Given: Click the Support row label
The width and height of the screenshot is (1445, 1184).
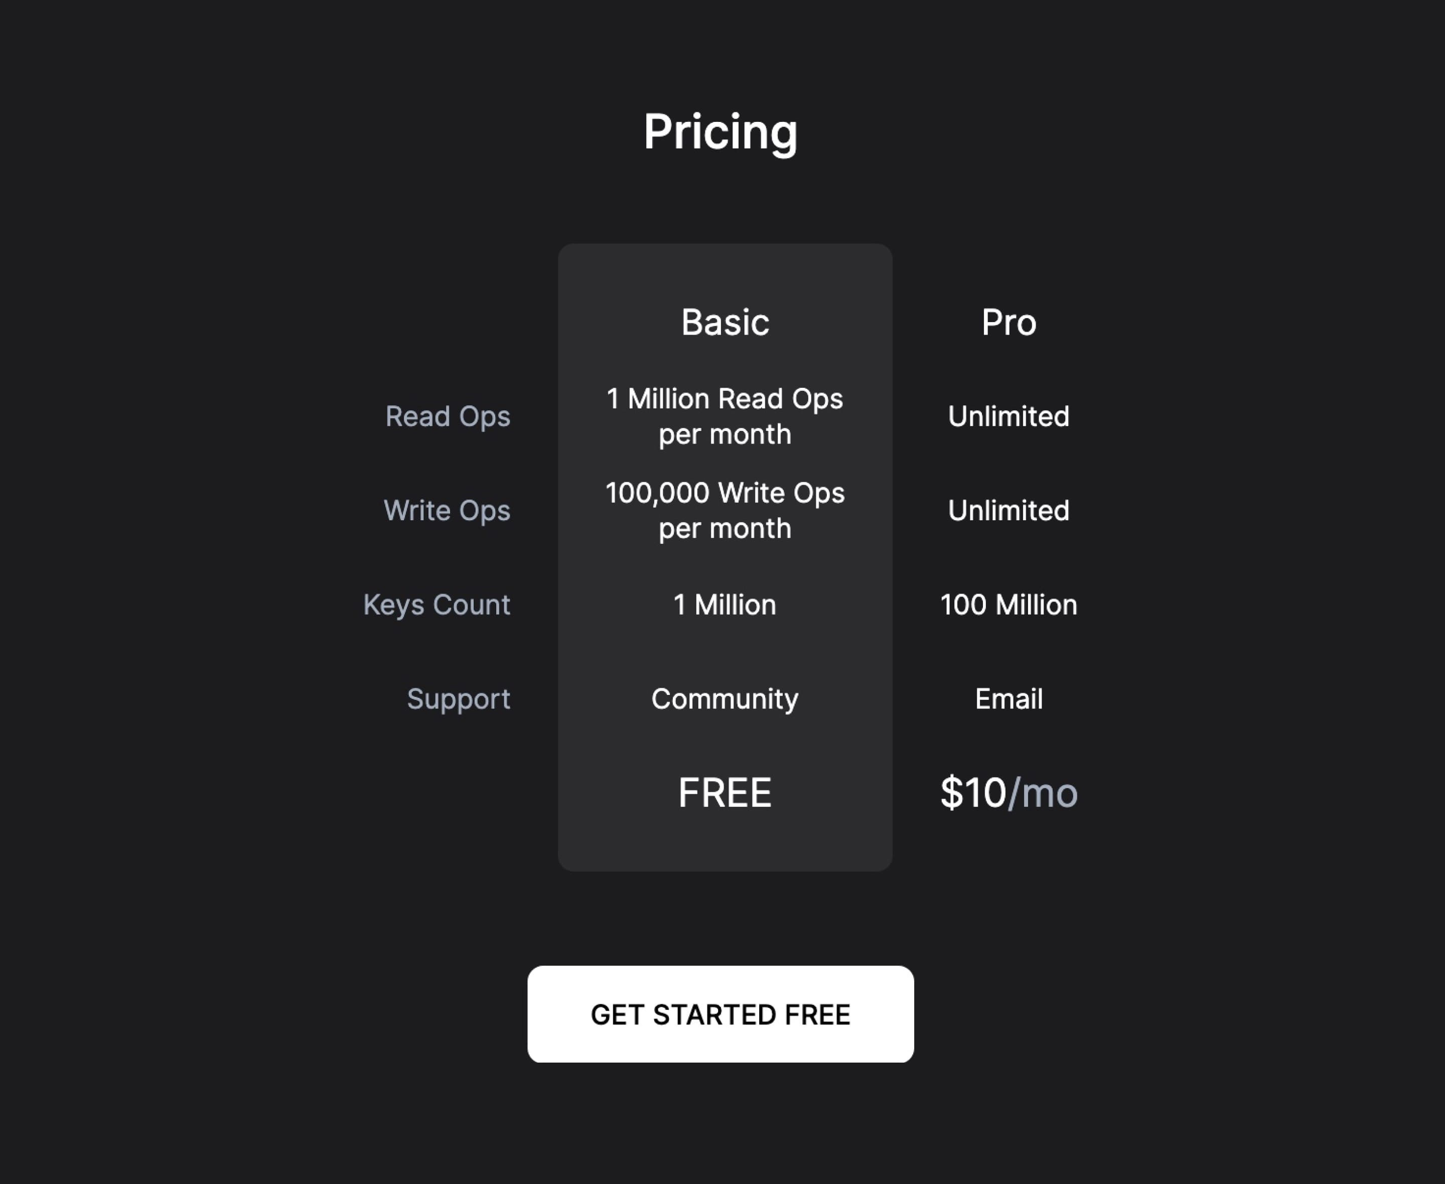Looking at the screenshot, I should [x=458, y=698].
